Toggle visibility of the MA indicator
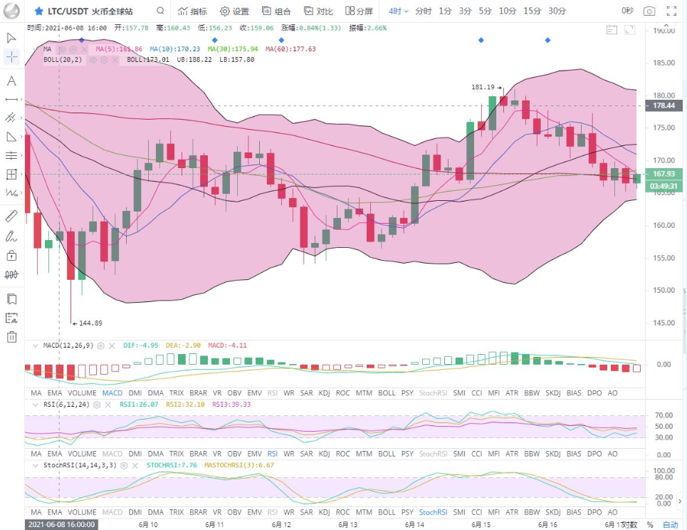 click(x=62, y=49)
